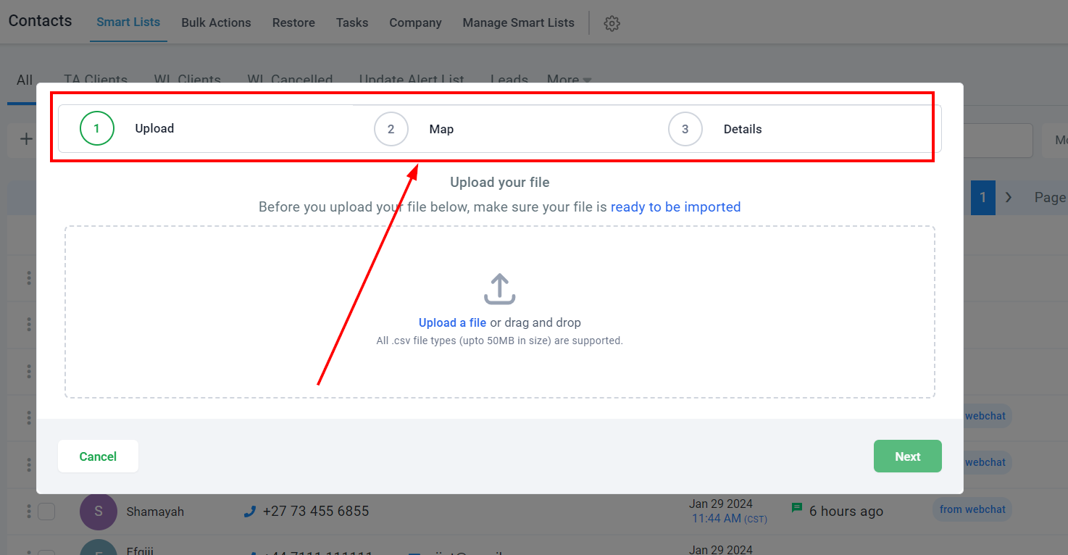Open the Restore tab
This screenshot has height=555, width=1068.
pyautogui.click(x=293, y=22)
